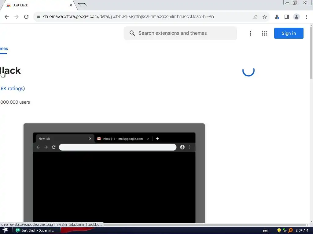
Task: Click the Just Black heading text
Action: [10, 70]
